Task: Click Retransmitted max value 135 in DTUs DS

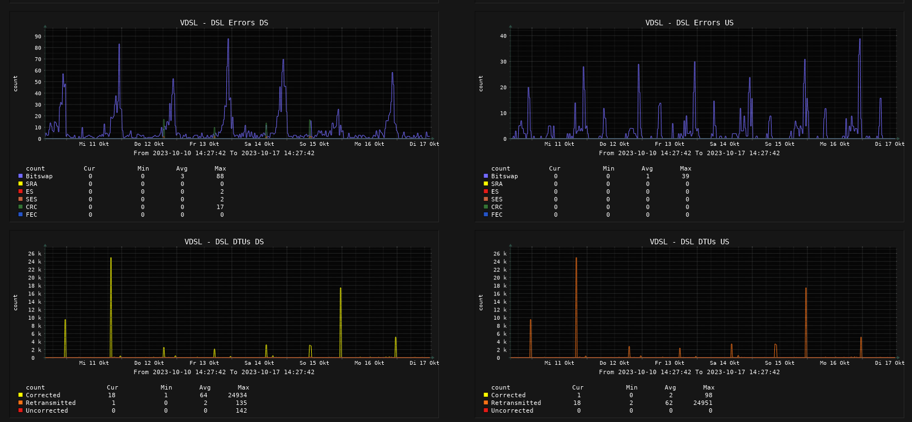Action: (241, 403)
